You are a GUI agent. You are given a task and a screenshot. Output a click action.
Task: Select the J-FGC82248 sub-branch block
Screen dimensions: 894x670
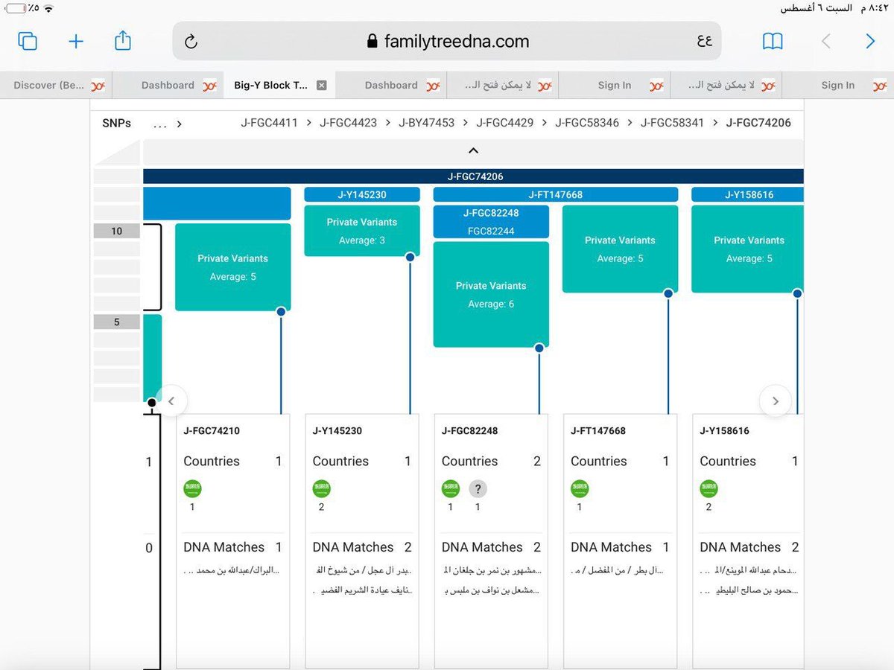[491, 222]
